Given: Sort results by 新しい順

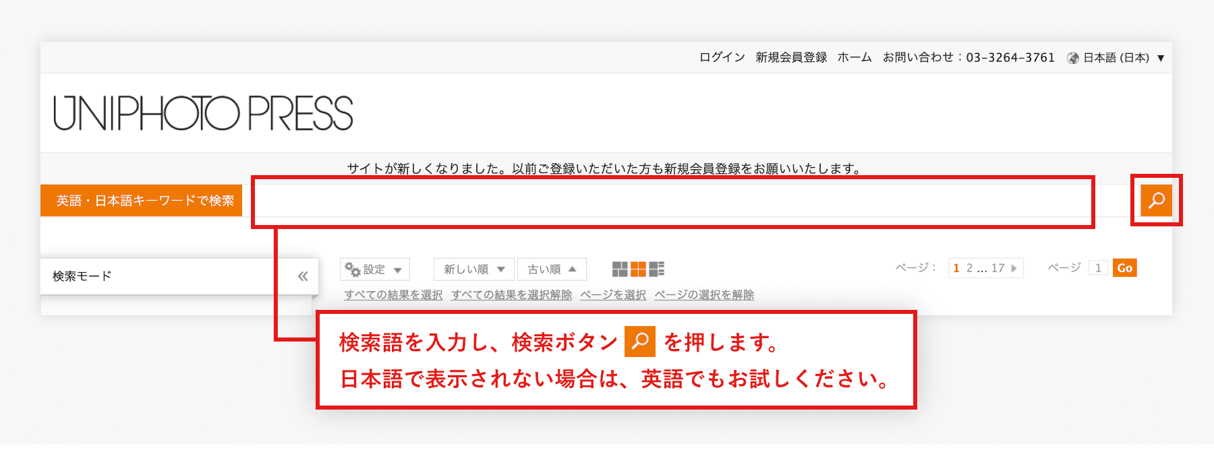Looking at the screenshot, I should click(474, 269).
